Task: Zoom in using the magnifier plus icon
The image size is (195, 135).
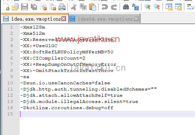Action: tap(147, 7)
